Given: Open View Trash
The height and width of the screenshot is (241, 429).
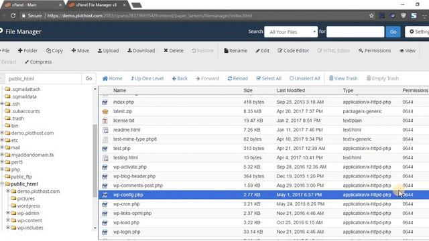Looking at the screenshot, I should click(x=343, y=78).
